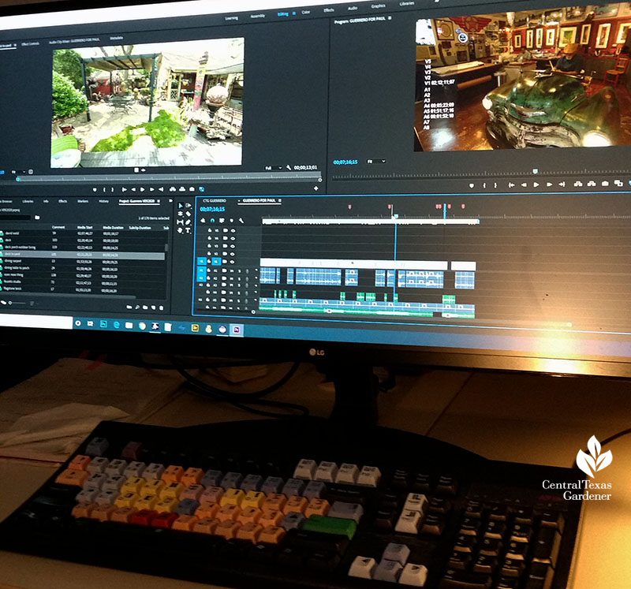The width and height of the screenshot is (631, 589).
Task: Switch to CTG GUERRERO sequence tab
Action: pos(215,201)
